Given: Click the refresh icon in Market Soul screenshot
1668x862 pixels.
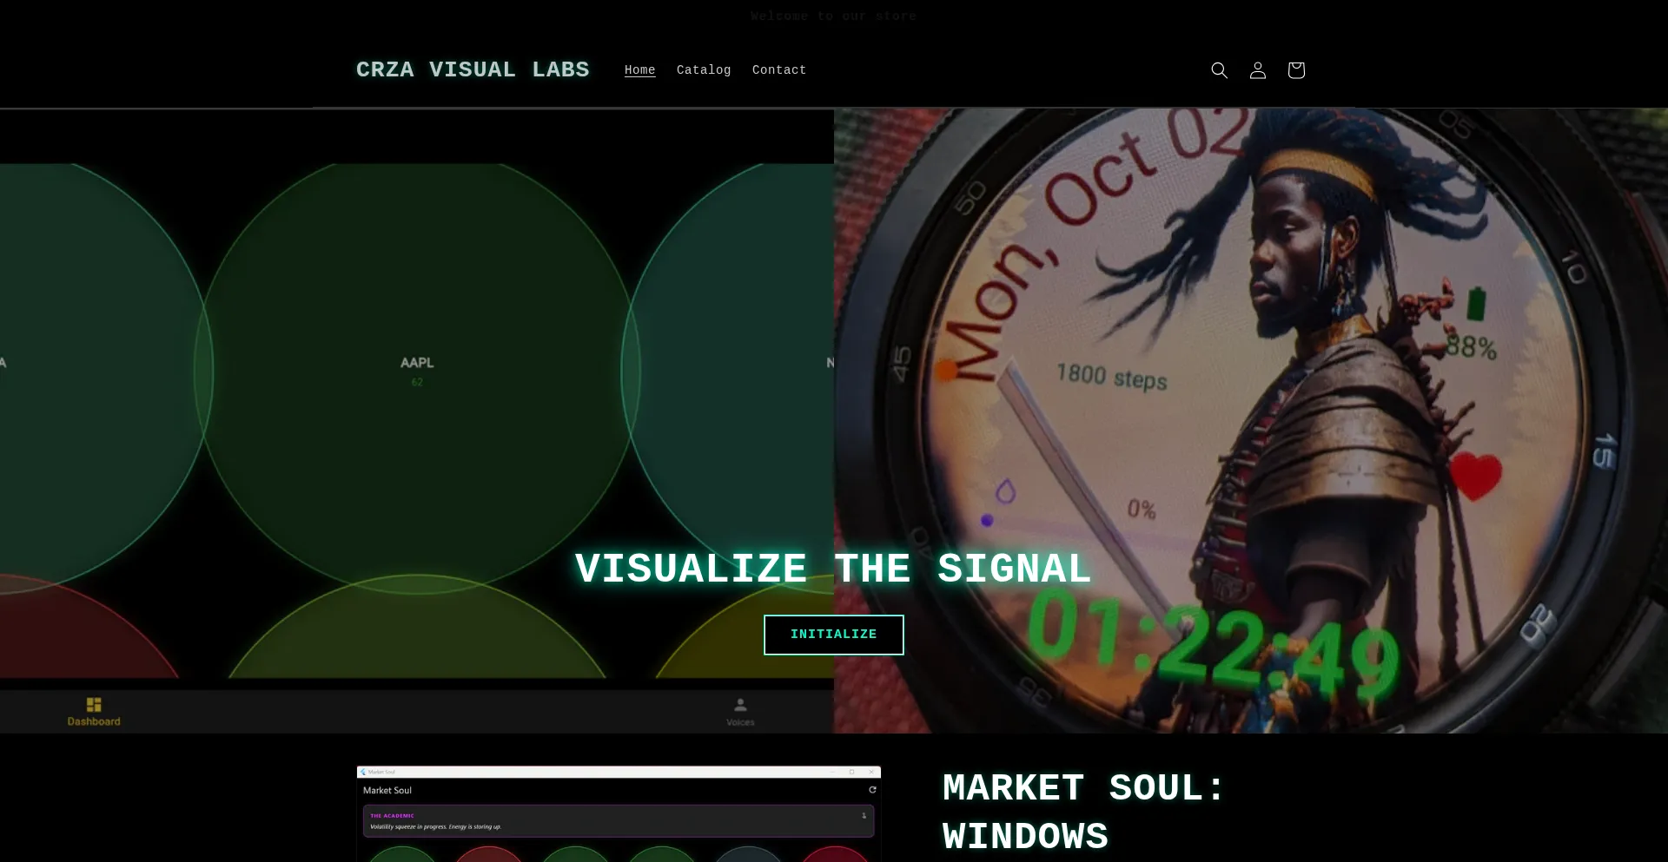Looking at the screenshot, I should point(872,790).
